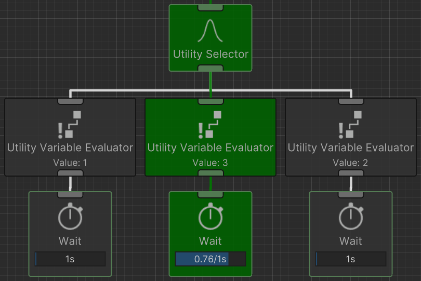Image resolution: width=421 pixels, height=281 pixels.
Task: Click the top input port of the Value: 2 evaluator
Action: coord(351,101)
